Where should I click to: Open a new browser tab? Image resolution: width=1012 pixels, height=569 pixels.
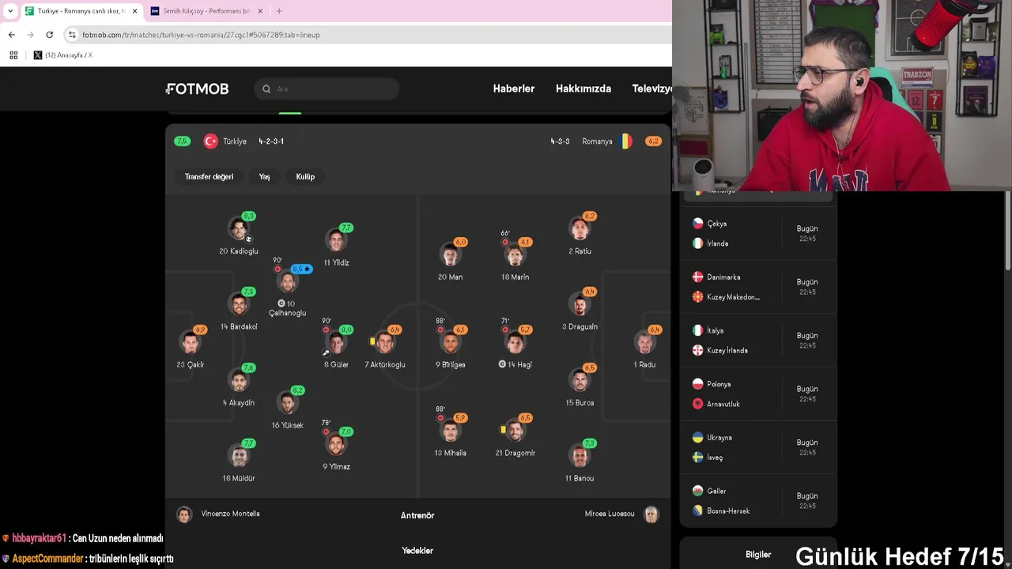tap(279, 11)
